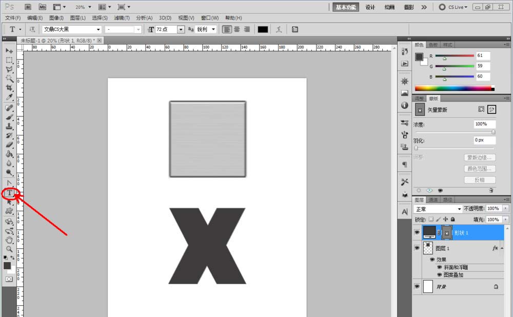This screenshot has width=513, height=317.
Task: Open the Paragraph panel icon
Action: 405,164
